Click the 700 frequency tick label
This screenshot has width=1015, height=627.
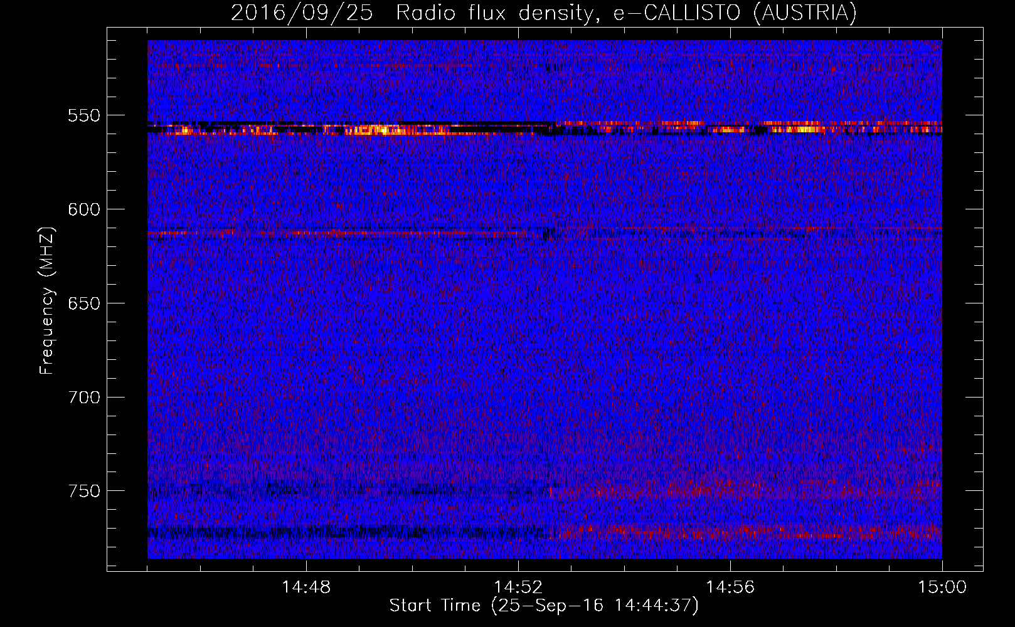click(84, 398)
